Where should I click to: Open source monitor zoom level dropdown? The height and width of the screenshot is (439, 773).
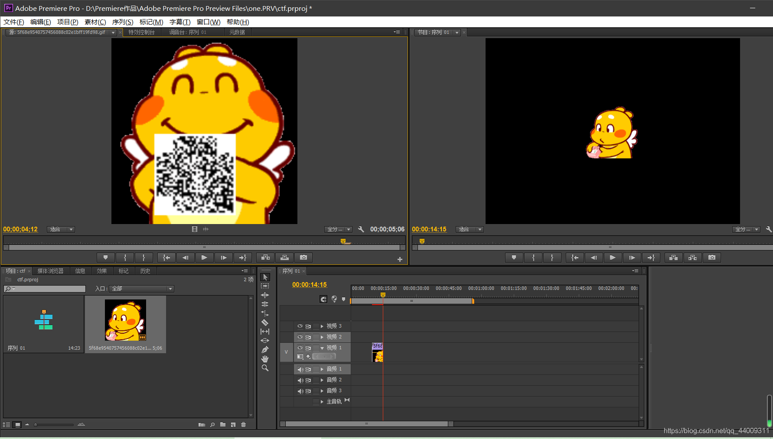coord(61,229)
